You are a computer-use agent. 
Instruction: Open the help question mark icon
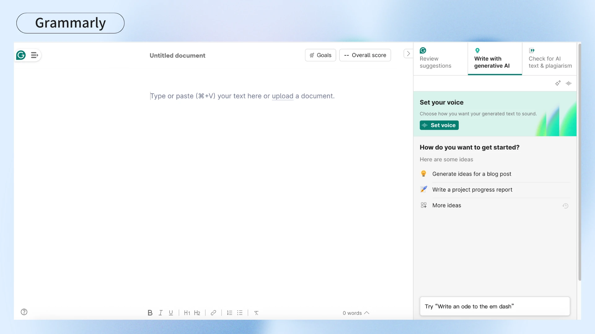coord(24,312)
